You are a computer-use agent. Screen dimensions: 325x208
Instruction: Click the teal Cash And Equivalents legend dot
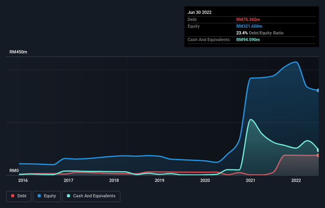click(x=68, y=196)
